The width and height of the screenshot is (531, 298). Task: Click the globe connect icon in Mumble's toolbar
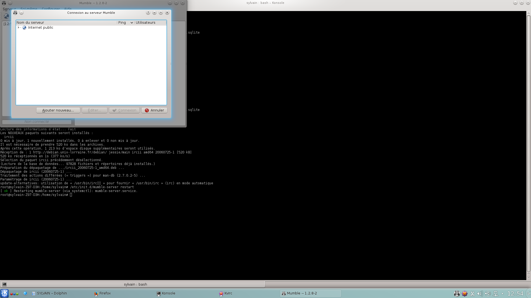coord(6,16)
